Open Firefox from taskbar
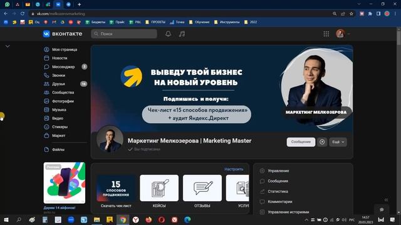401x225 pixels. tap(148, 219)
